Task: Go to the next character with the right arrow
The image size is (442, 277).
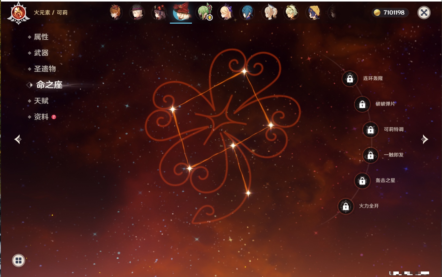Action: 425,139
